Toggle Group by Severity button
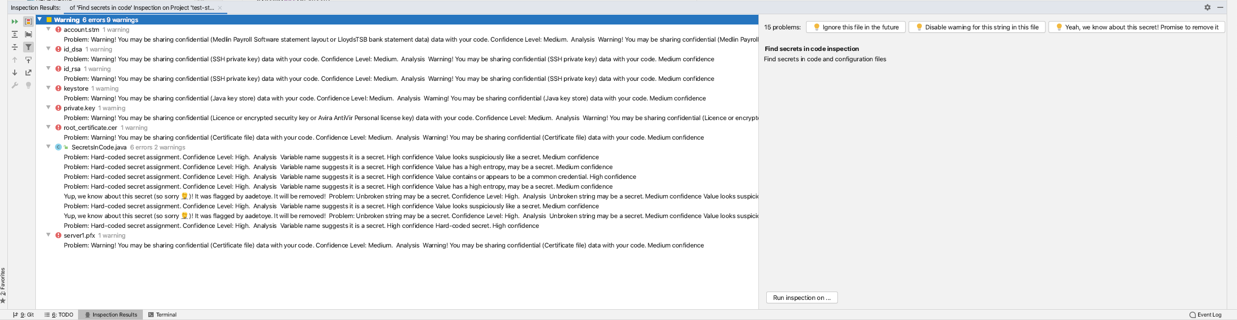Viewport: 1237px width, 320px height. click(28, 22)
